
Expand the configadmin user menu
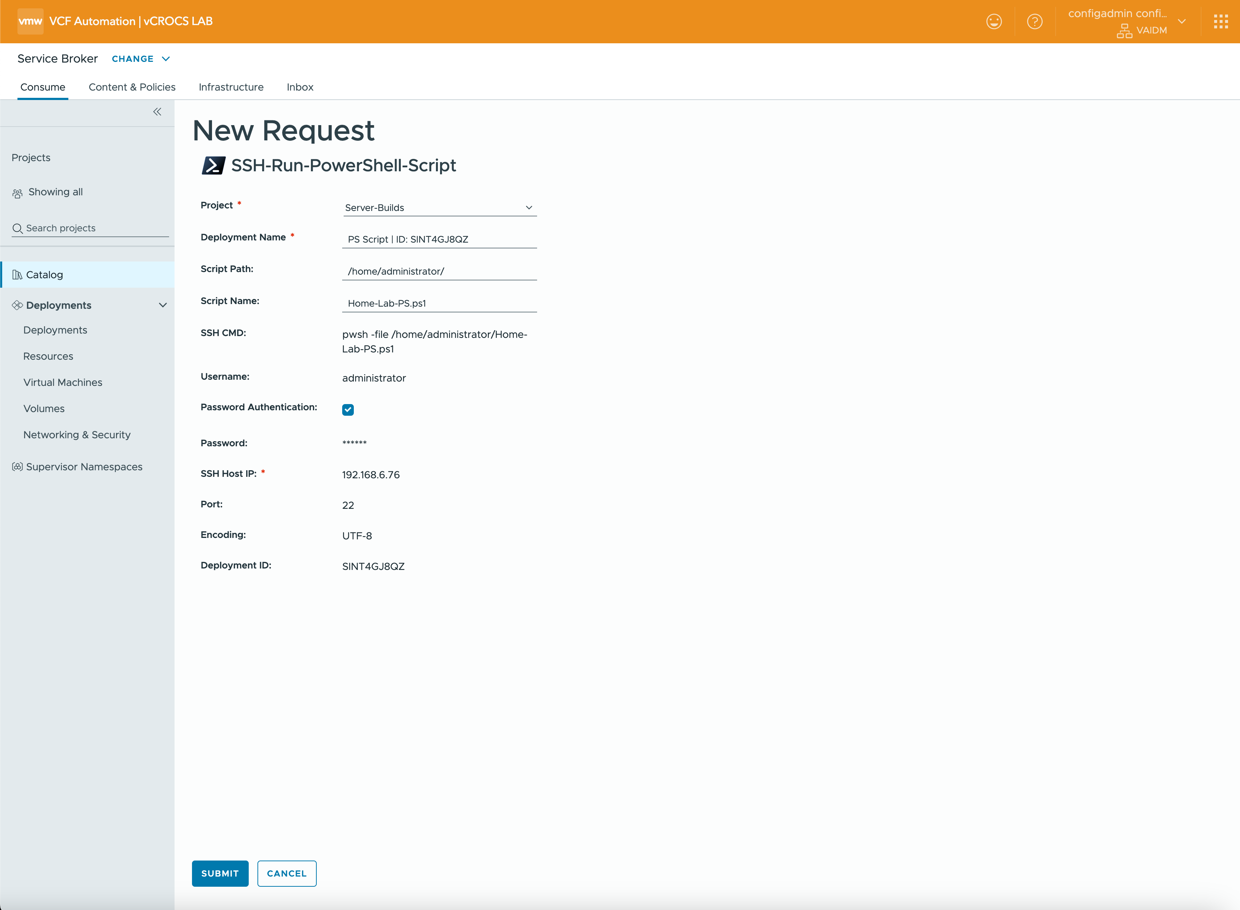pos(1181,21)
